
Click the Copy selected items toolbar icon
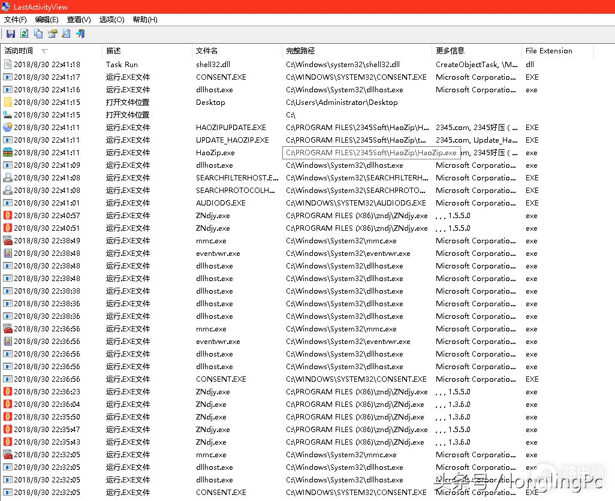coord(38,34)
